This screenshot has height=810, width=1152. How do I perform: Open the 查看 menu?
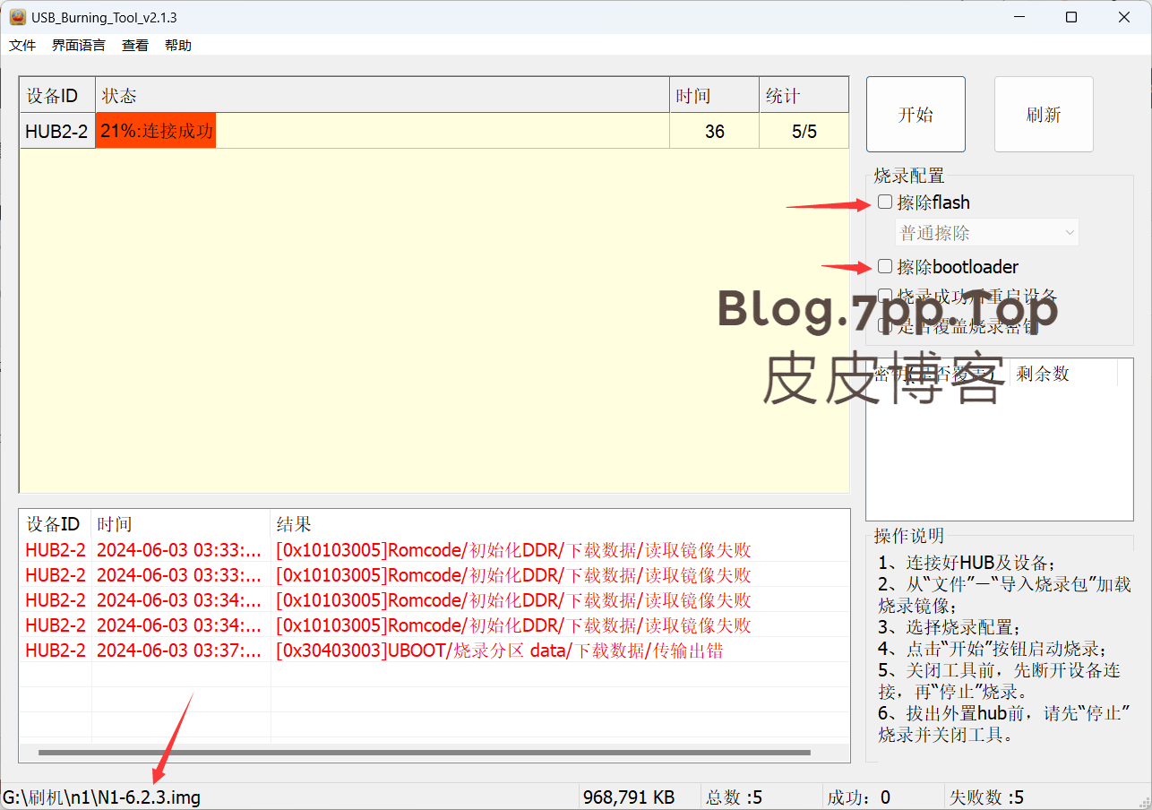(x=135, y=46)
